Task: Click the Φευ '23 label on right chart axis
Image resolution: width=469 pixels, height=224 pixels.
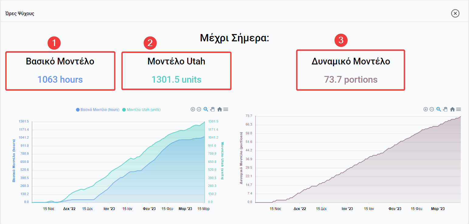Action: [x=395, y=209]
